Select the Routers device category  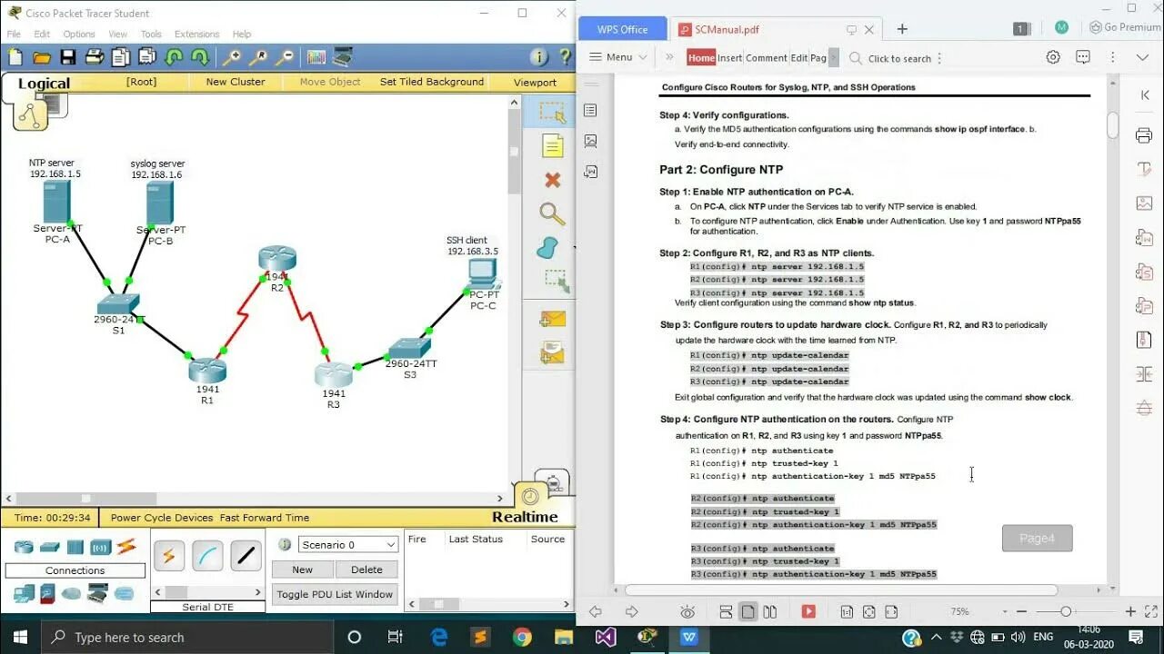click(x=24, y=547)
